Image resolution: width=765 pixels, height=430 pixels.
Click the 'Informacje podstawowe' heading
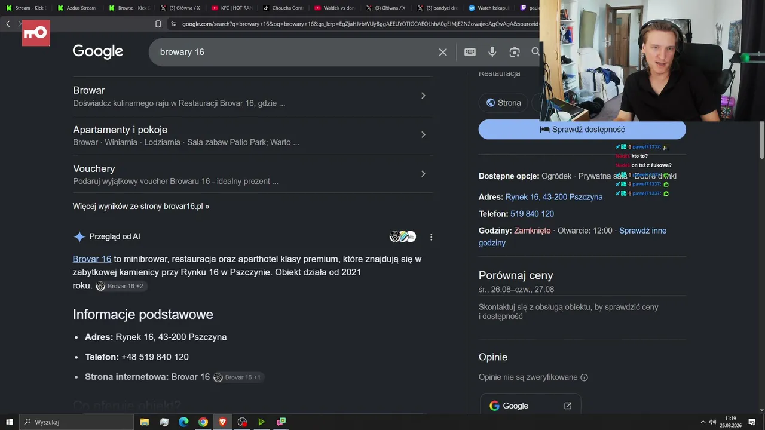point(143,314)
